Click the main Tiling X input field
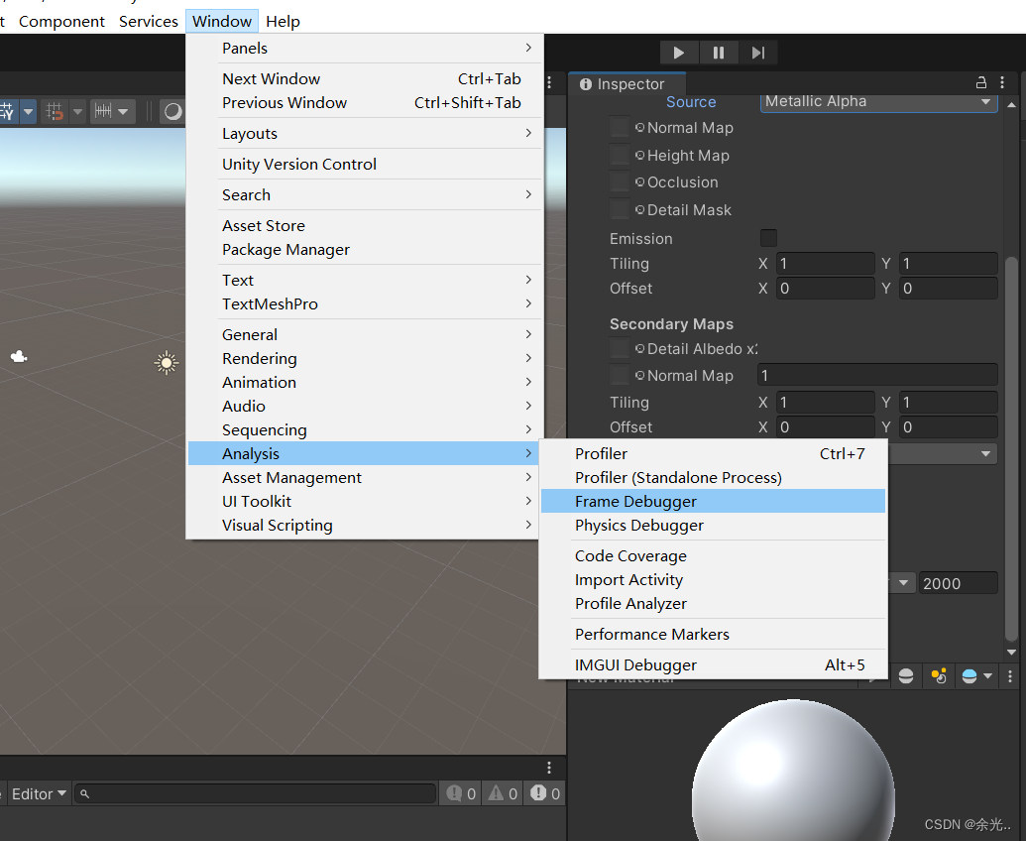This screenshot has height=841, width=1026. [x=826, y=264]
